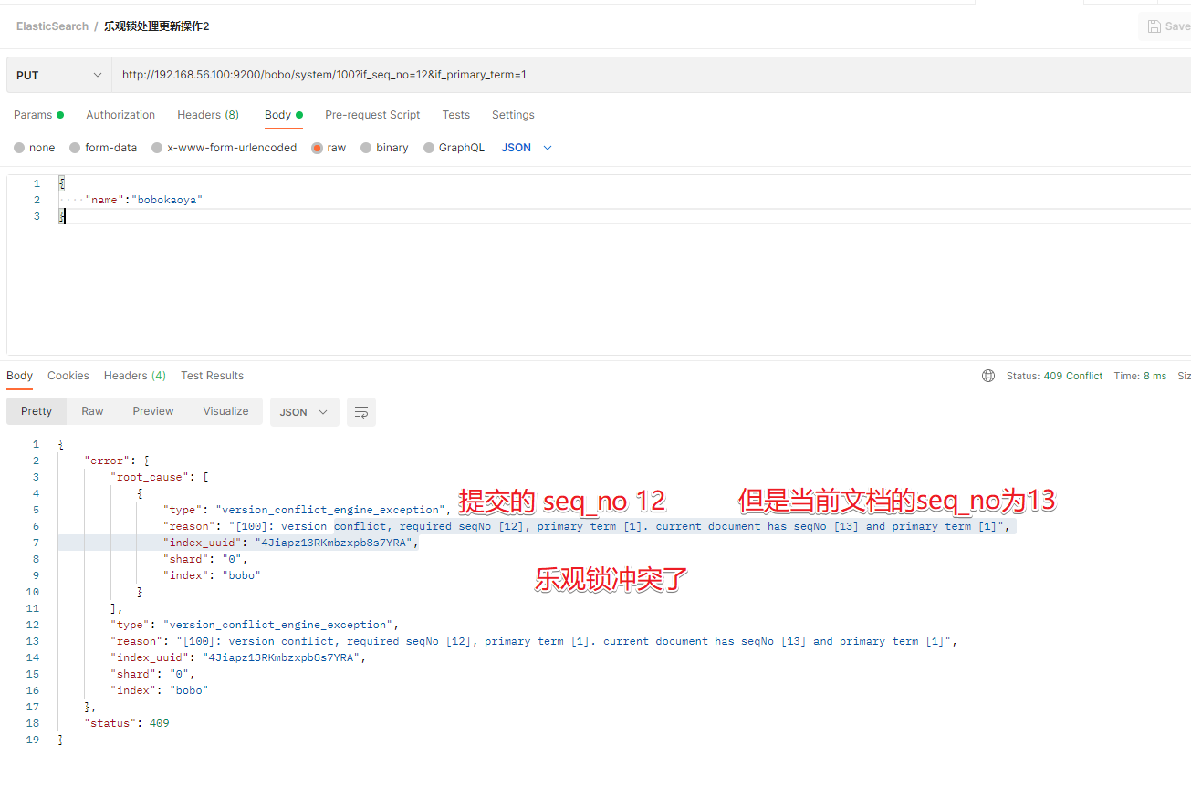Click the request URL input field
The width and height of the screenshot is (1191, 797).
[x=652, y=75]
